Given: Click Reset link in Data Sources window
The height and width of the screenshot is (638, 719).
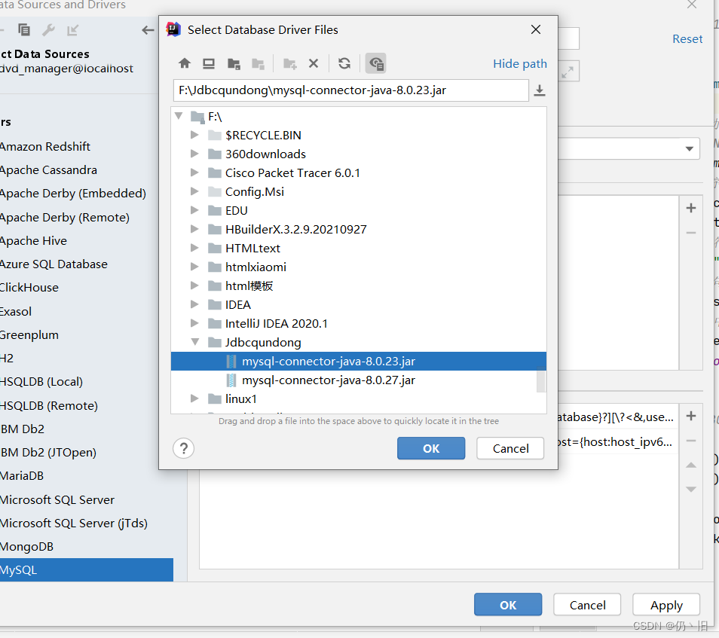Looking at the screenshot, I should 687,39.
